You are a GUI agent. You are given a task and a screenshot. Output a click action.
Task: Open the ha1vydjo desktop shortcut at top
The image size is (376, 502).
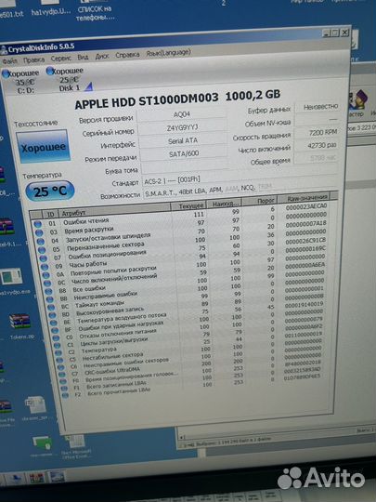(x=51, y=8)
